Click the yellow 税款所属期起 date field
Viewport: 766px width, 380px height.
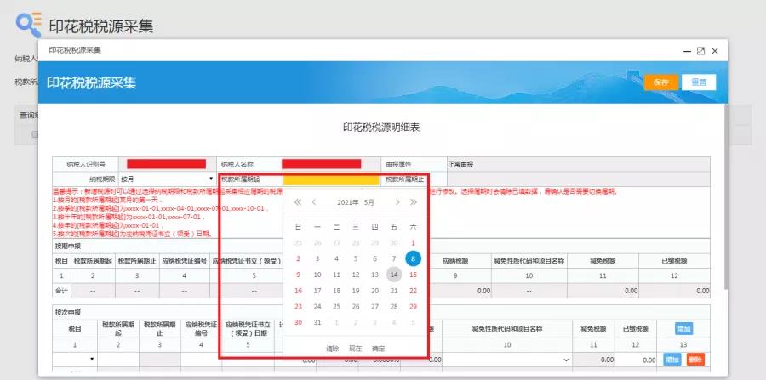pyautogui.click(x=331, y=179)
